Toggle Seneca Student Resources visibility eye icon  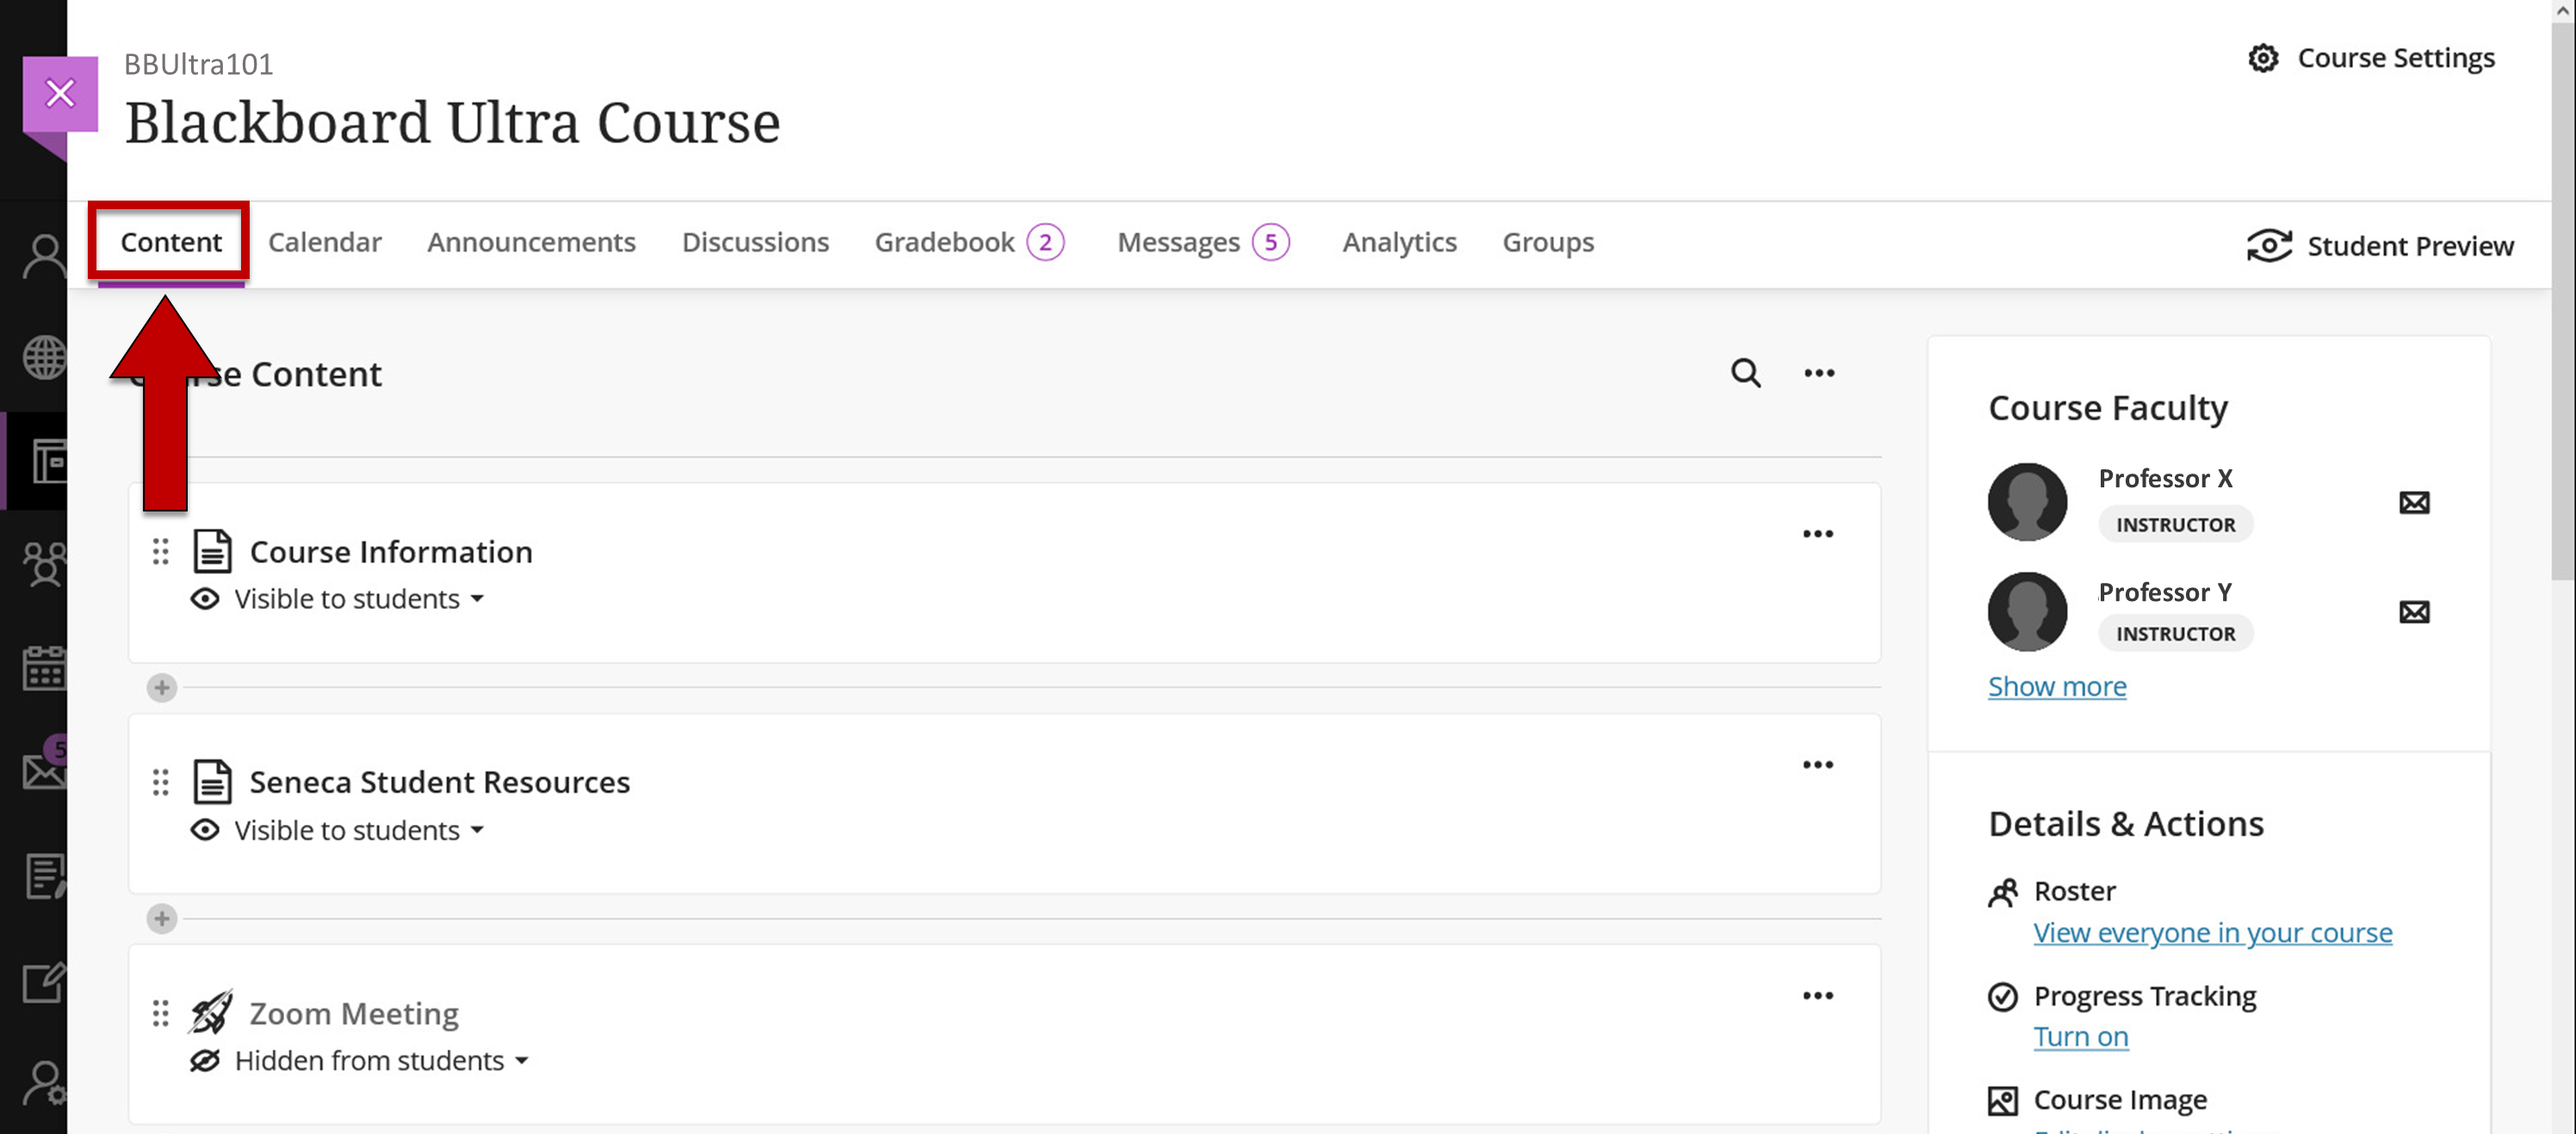click(205, 830)
